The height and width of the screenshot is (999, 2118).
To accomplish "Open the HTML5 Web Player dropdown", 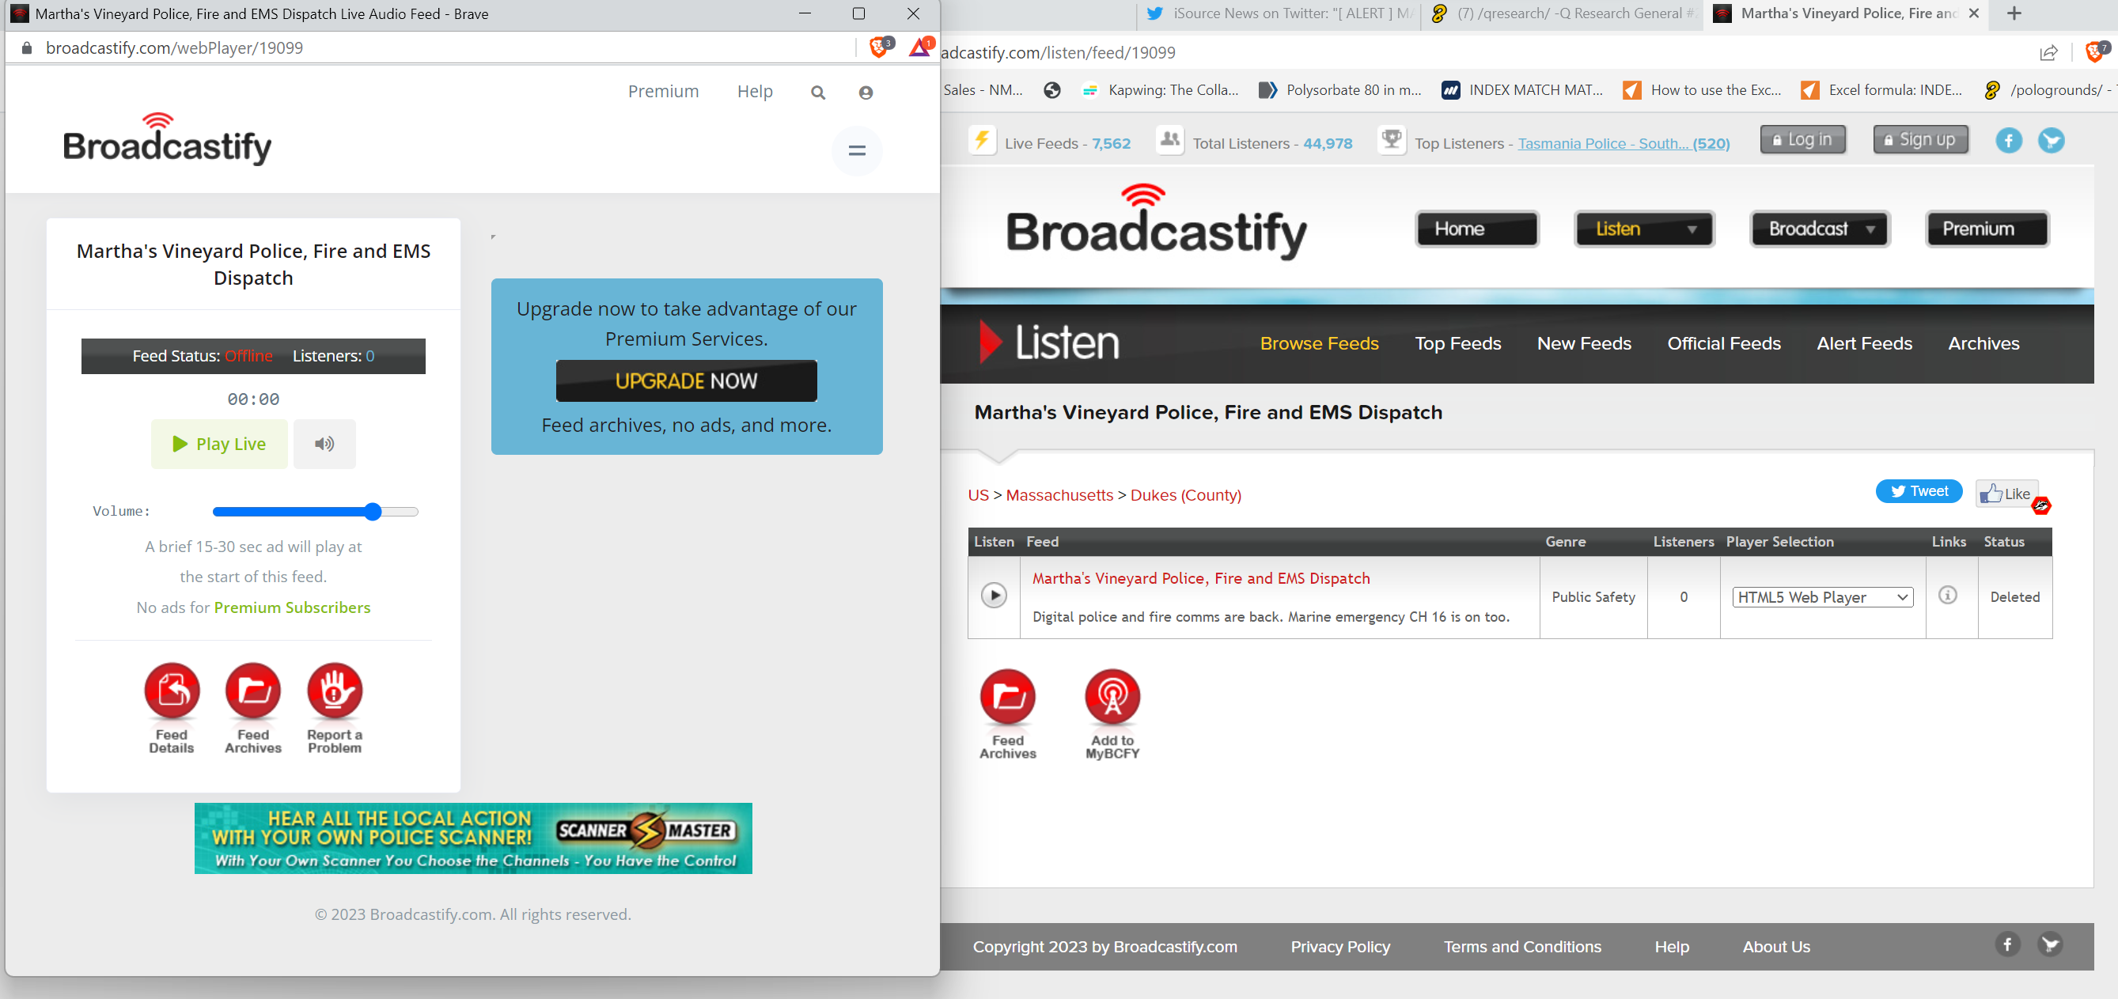I will [x=1822, y=597].
